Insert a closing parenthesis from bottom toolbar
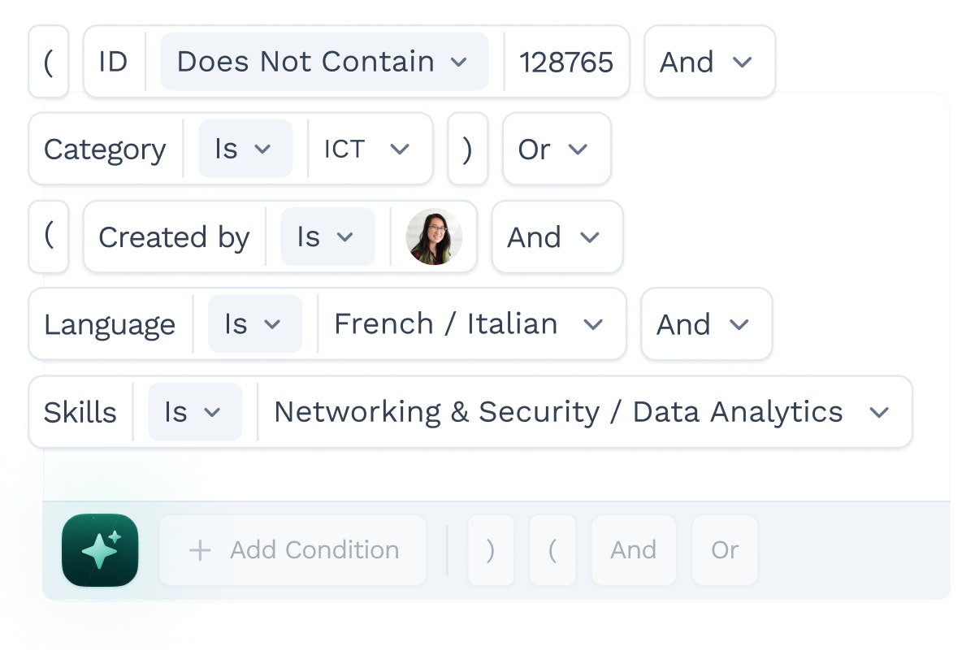Viewport: 975px width, 651px height. pyautogui.click(x=491, y=550)
